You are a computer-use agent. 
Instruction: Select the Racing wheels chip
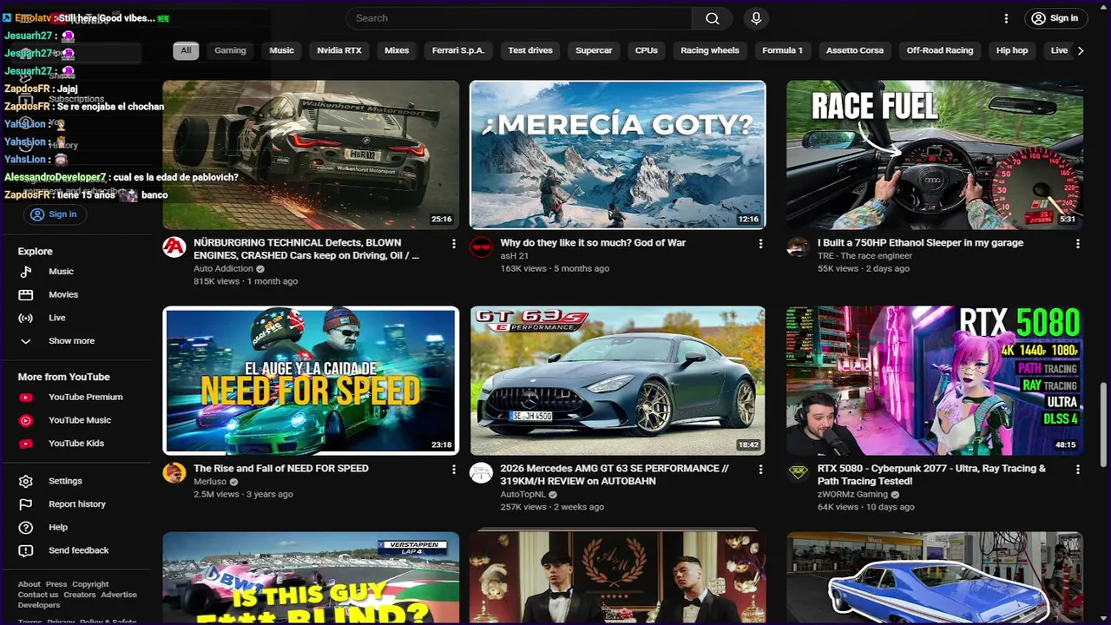pyautogui.click(x=710, y=50)
